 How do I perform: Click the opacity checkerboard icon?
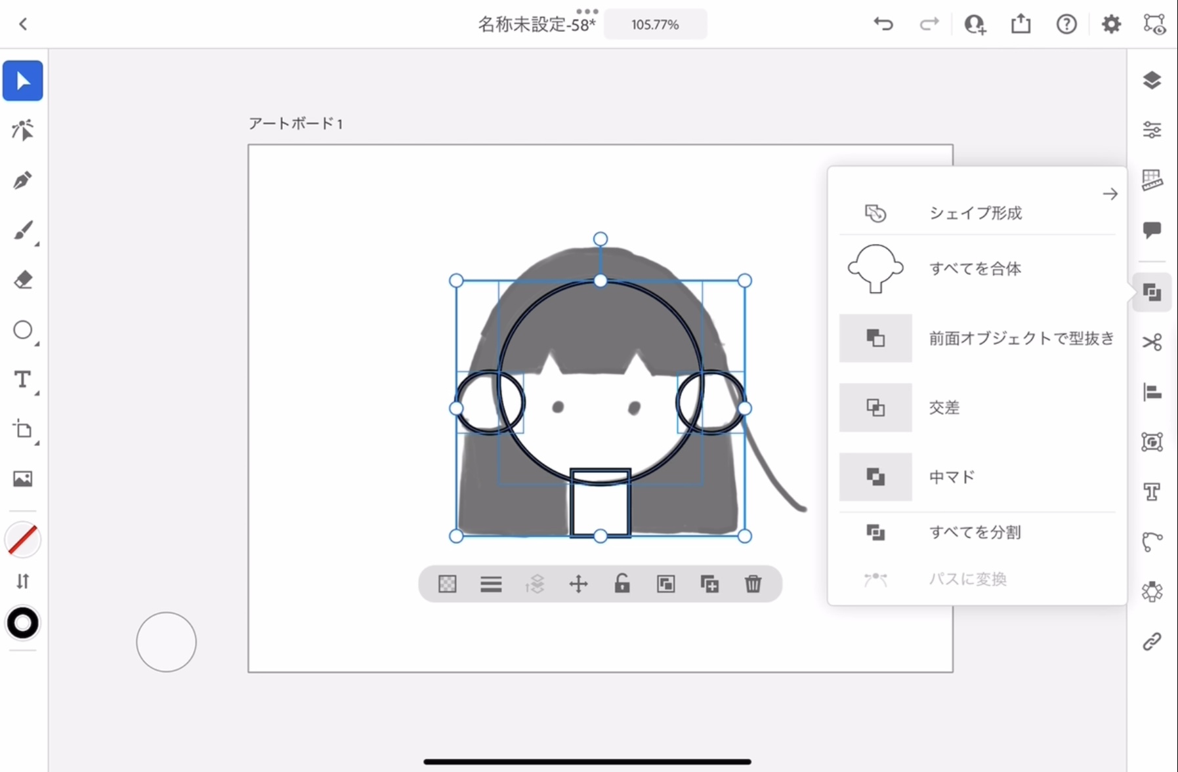point(447,584)
